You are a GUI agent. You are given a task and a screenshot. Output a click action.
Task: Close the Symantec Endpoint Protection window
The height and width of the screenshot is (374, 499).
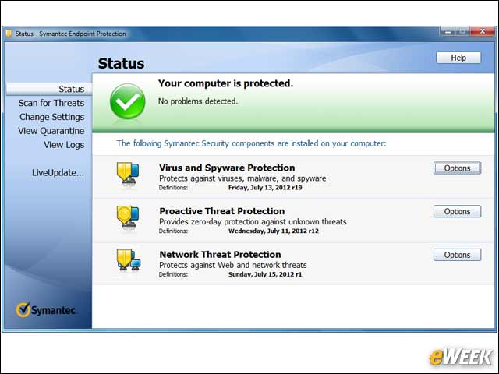[x=483, y=31]
